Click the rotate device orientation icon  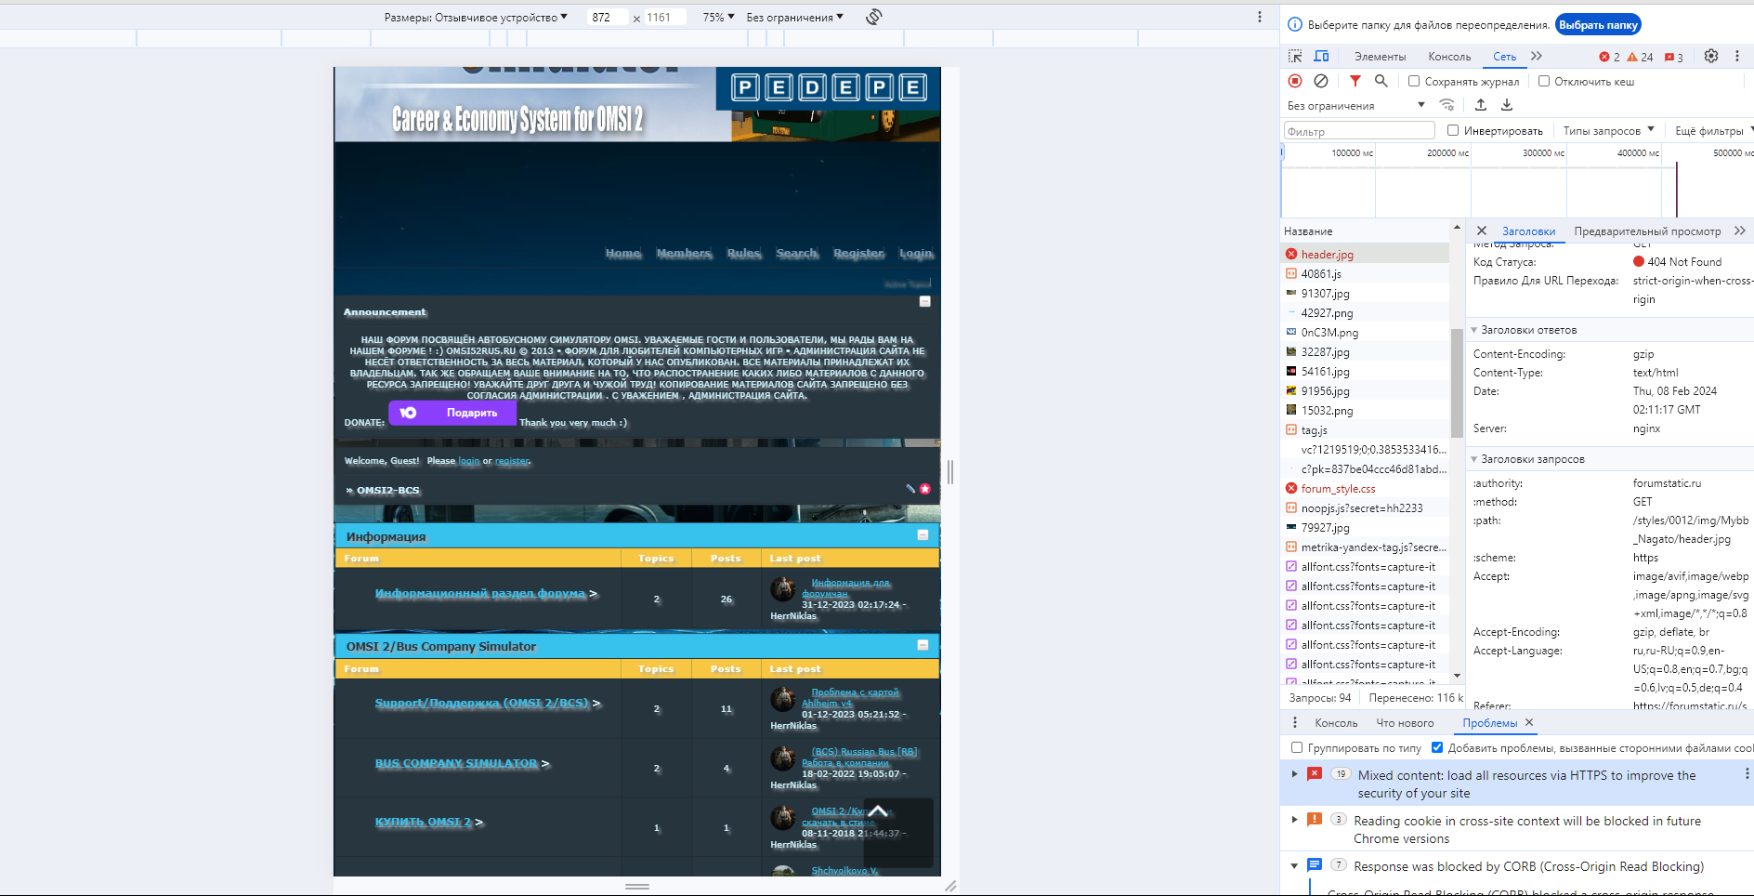pyautogui.click(x=874, y=17)
